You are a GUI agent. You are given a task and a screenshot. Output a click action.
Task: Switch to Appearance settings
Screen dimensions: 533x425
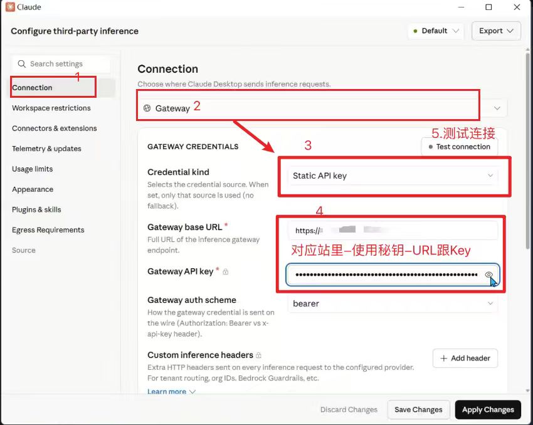[x=33, y=189]
